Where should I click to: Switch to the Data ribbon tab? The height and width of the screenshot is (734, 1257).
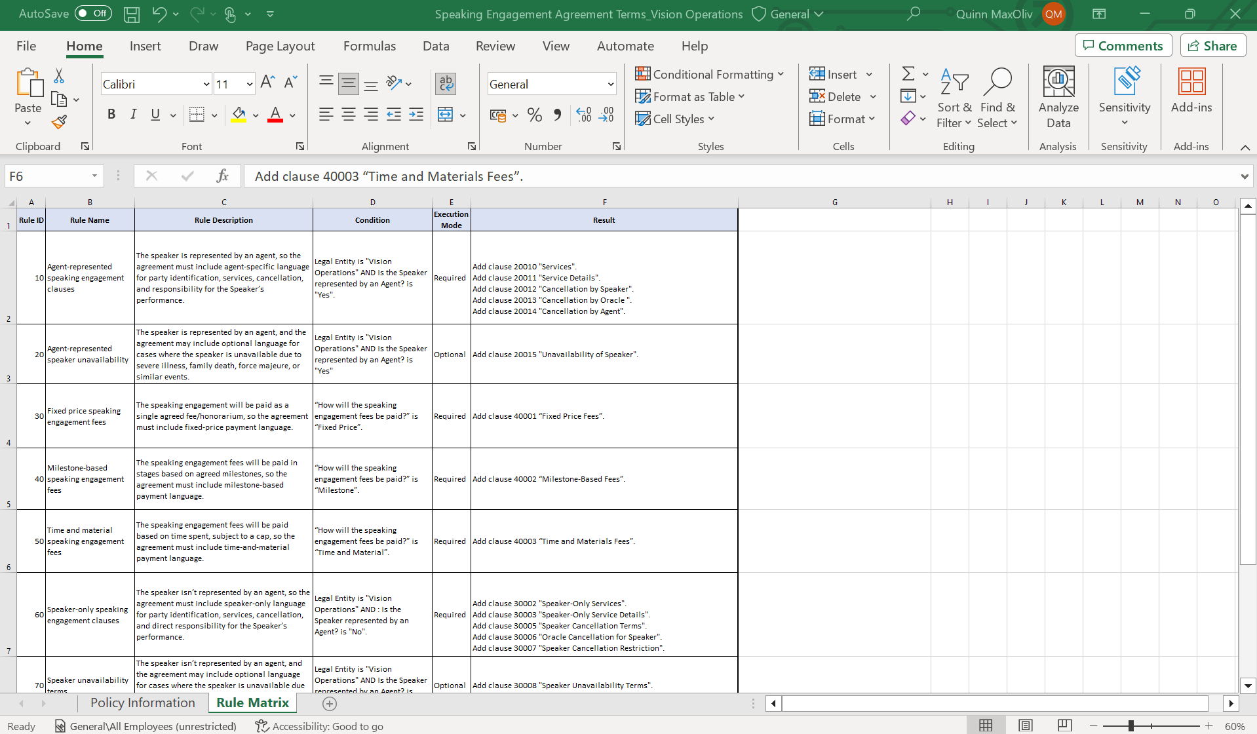[436, 46]
